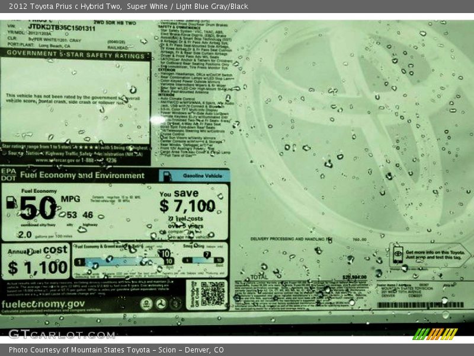Click the middle circular agency seal
The height and width of the screenshot is (356, 474).
point(161,303)
